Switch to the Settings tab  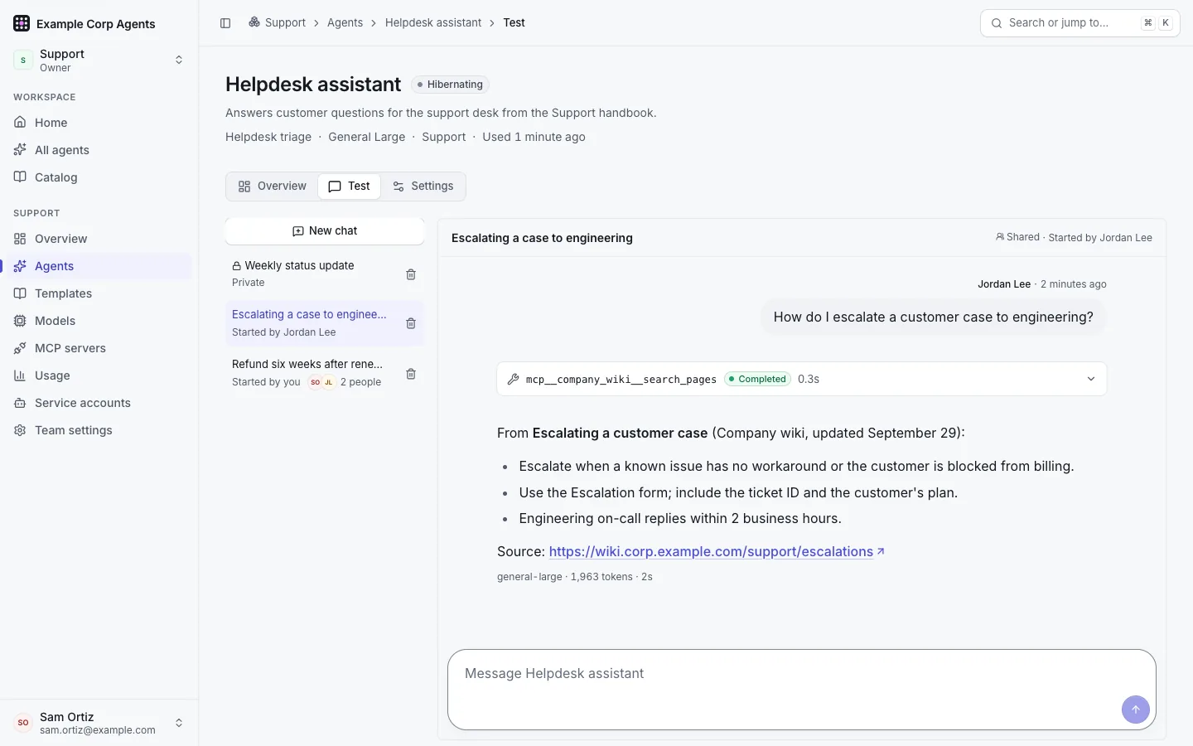coord(423,186)
